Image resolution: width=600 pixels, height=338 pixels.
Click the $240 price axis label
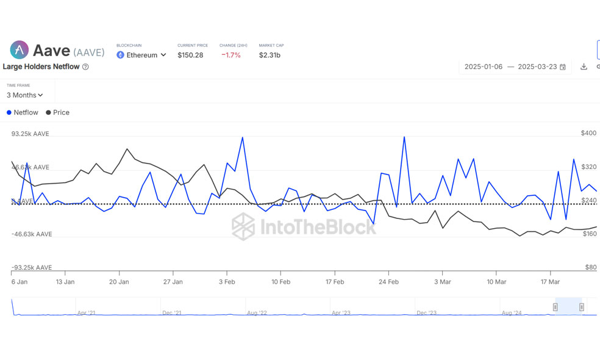588,201
